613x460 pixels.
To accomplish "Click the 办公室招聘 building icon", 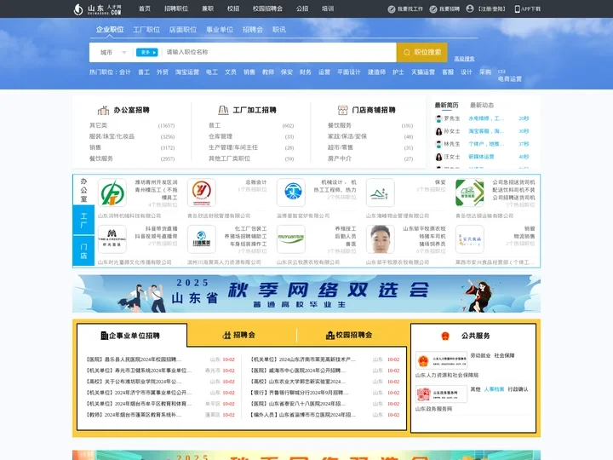I will coord(103,110).
